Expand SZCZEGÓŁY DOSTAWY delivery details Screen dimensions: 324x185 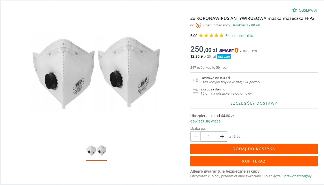[254, 103]
